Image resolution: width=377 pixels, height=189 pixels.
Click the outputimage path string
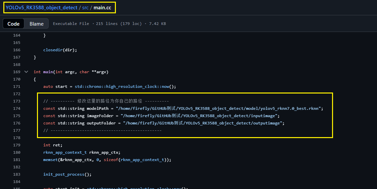[x=202, y=123]
